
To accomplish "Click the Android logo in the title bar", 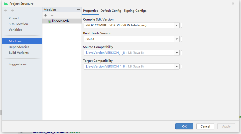I will 6,3.
